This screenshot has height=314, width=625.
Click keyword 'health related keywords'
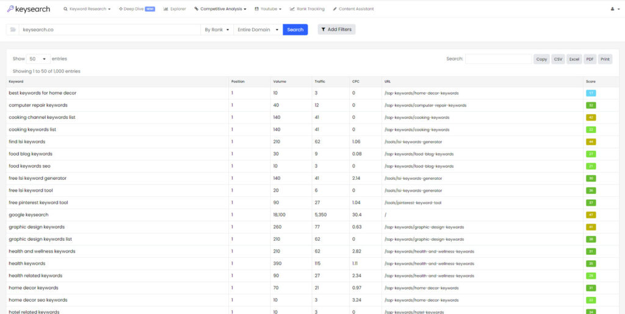tap(36, 276)
